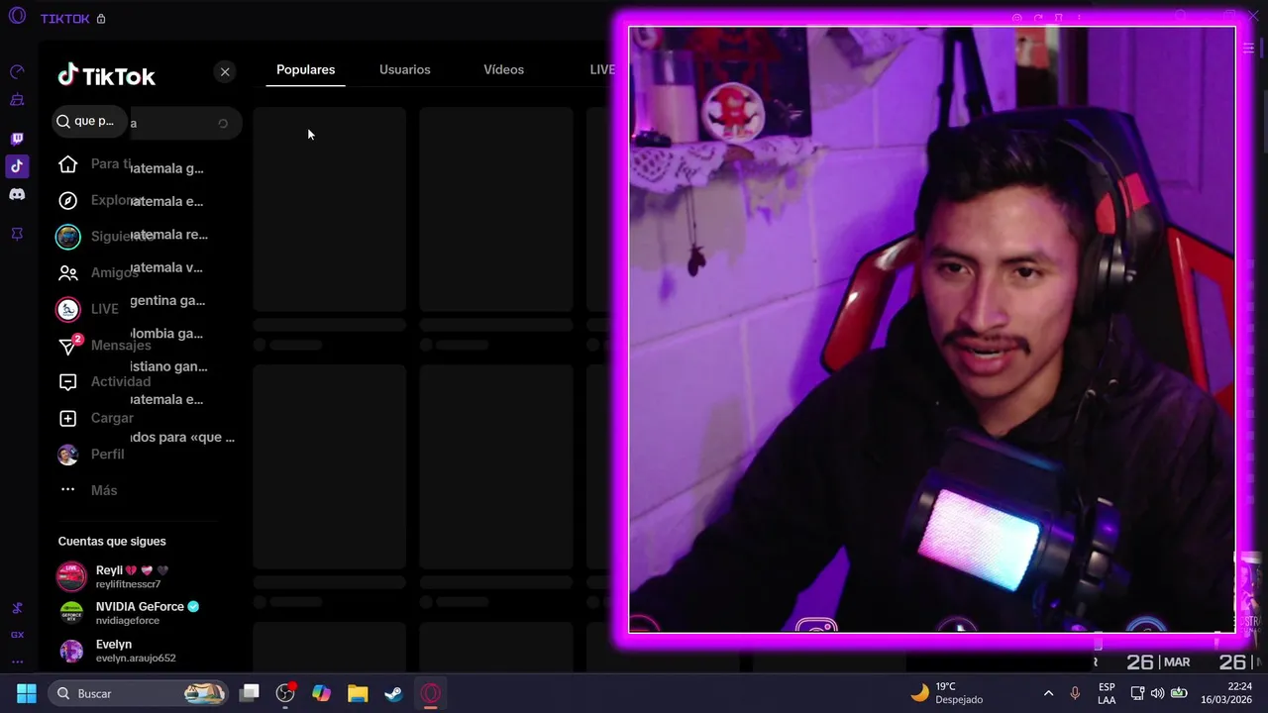The width and height of the screenshot is (1268, 713).
Task: Open Reyli followed account
Action: (x=134, y=576)
